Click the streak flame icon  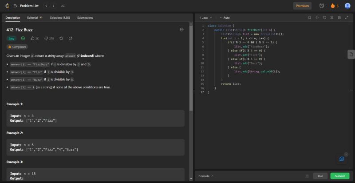click(x=332, y=6)
